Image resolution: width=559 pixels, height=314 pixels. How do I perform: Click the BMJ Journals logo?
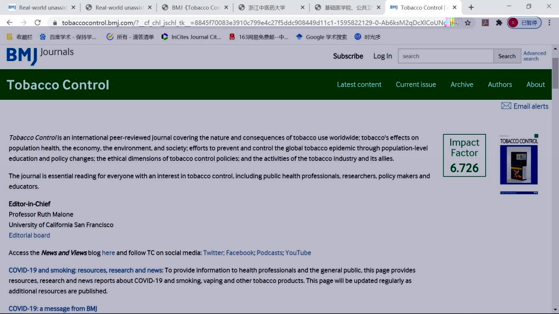(x=40, y=56)
